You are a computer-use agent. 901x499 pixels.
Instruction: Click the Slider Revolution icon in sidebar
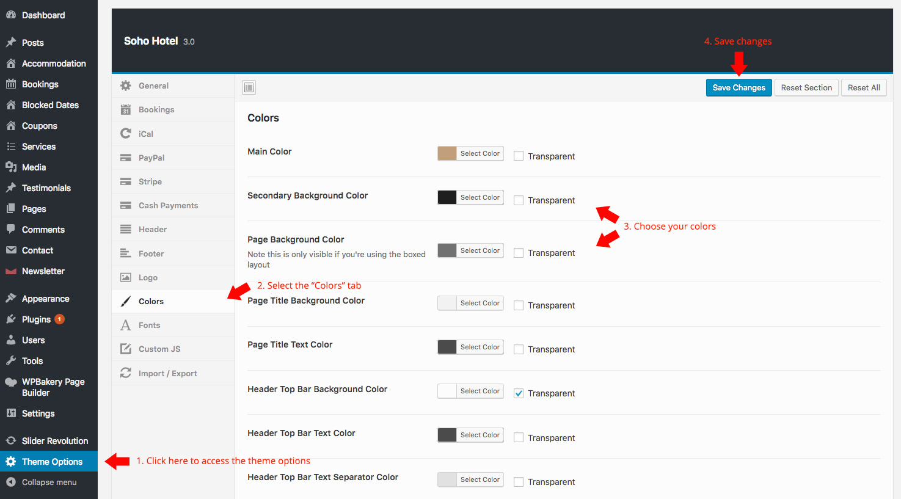[x=11, y=440]
